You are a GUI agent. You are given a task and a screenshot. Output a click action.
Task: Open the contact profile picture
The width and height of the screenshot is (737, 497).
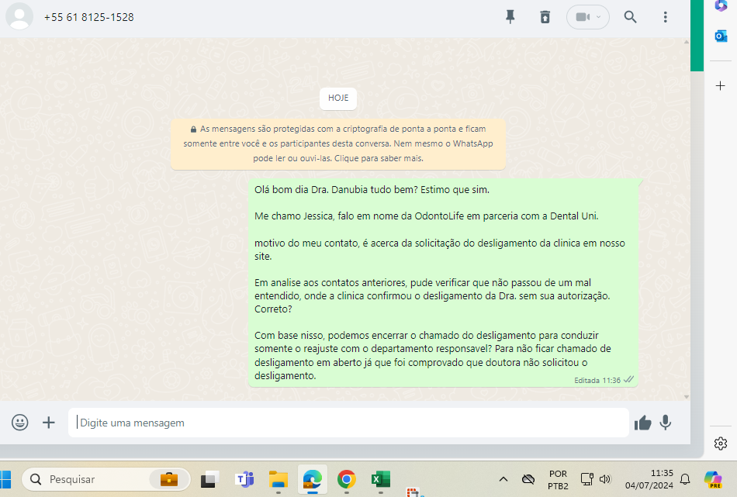(19, 16)
